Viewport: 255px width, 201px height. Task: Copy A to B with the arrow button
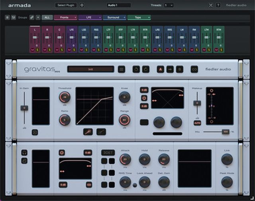[170, 70]
